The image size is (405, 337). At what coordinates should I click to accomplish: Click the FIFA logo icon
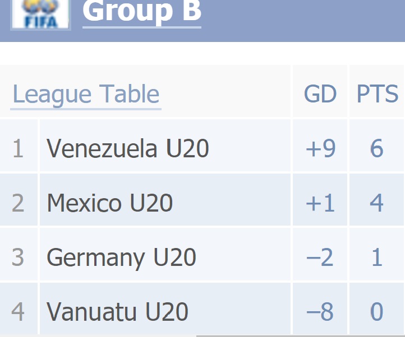40,14
